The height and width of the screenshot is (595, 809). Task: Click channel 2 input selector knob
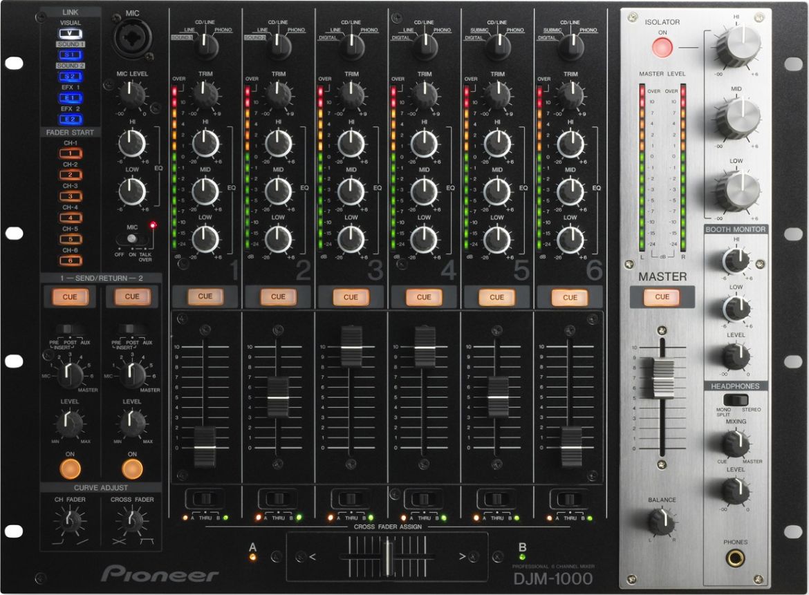click(279, 46)
